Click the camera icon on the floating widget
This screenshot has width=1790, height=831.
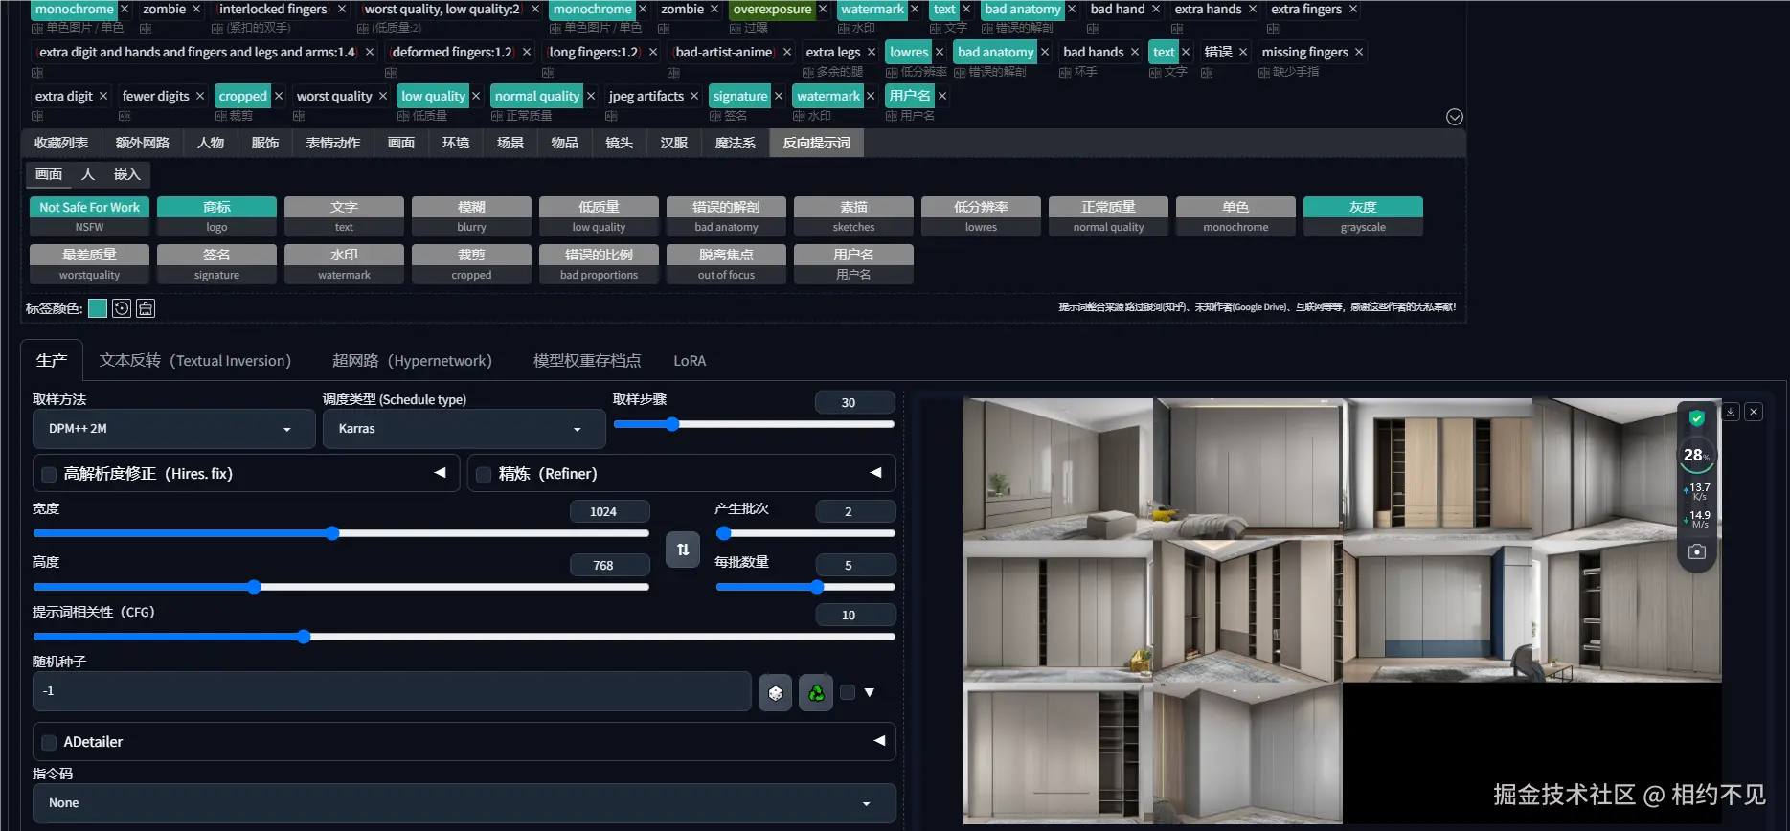click(x=1697, y=552)
